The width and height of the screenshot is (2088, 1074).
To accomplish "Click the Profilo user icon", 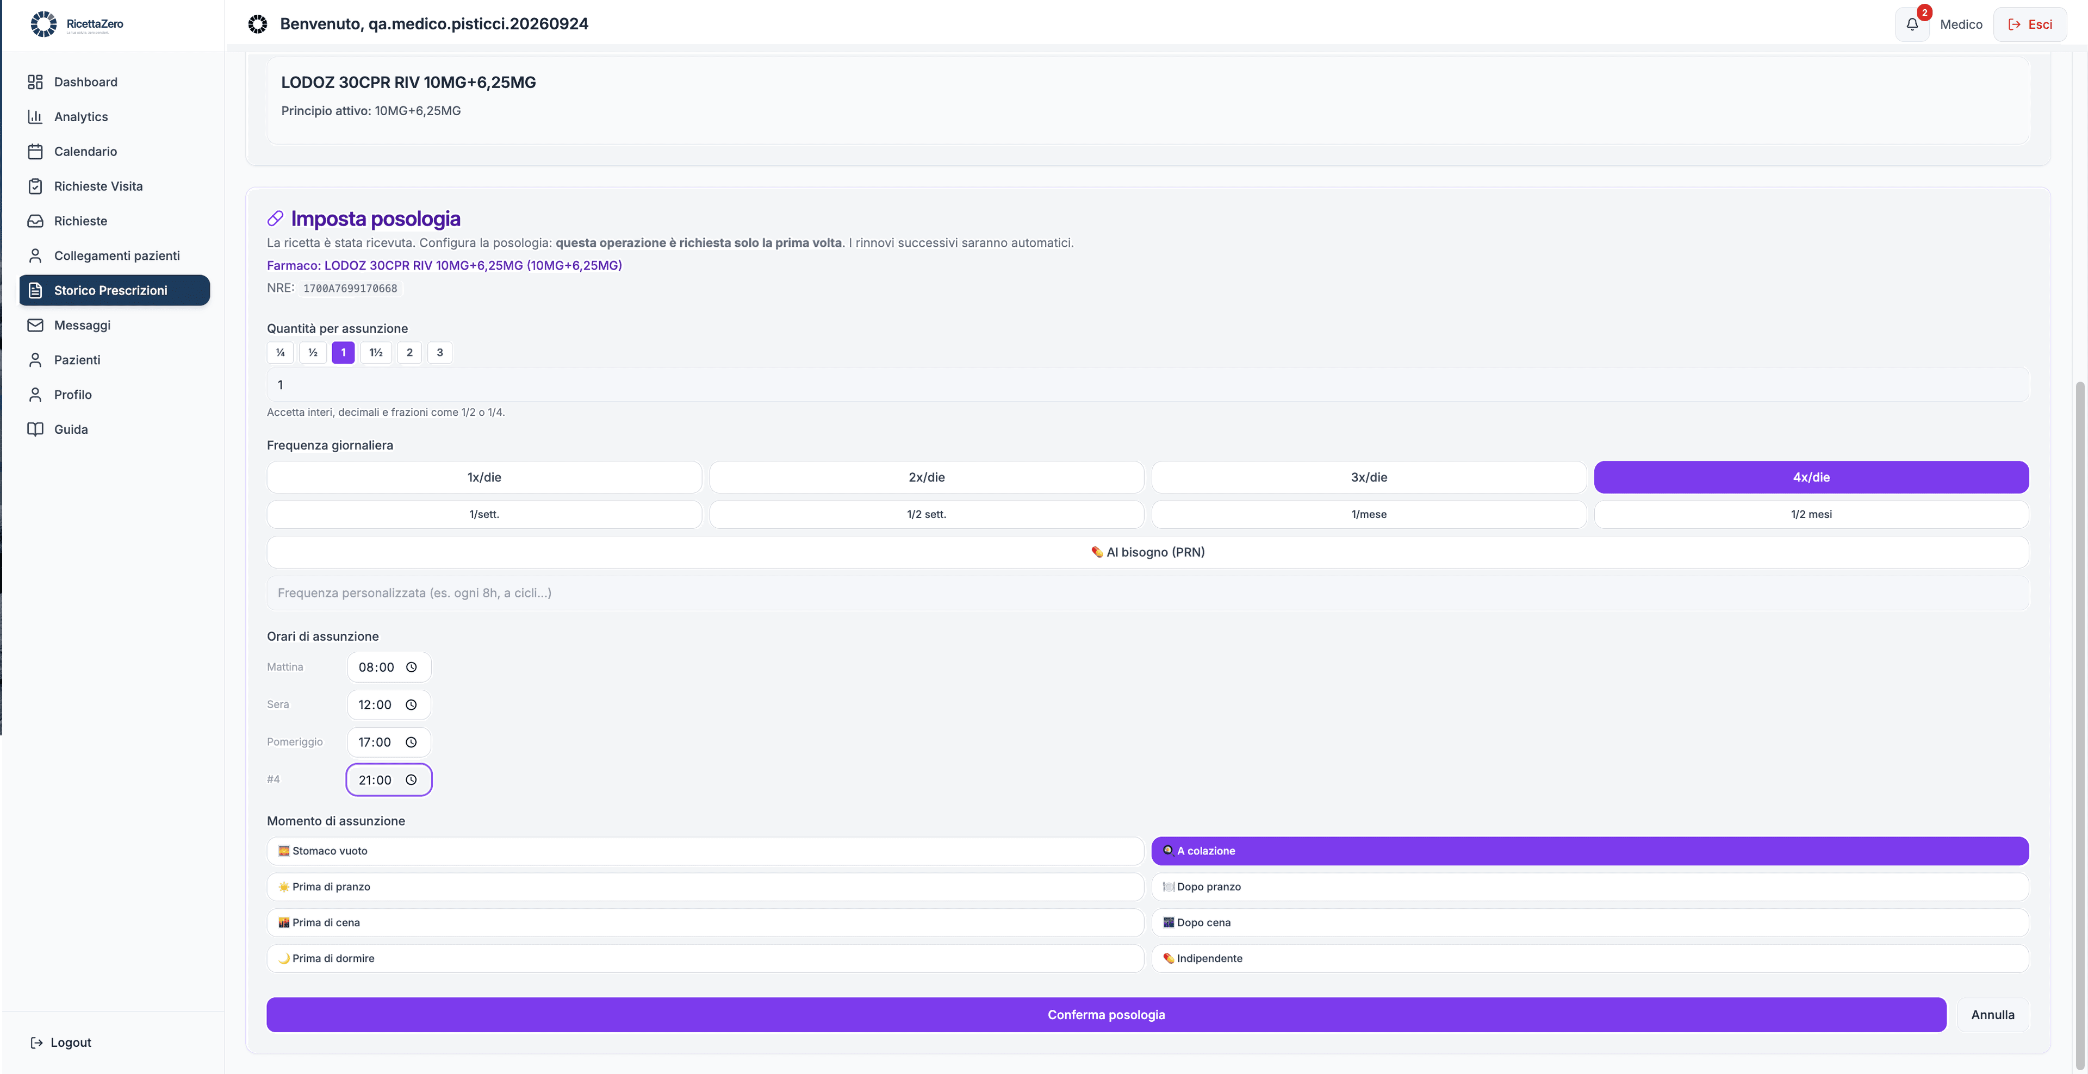I will [x=35, y=395].
